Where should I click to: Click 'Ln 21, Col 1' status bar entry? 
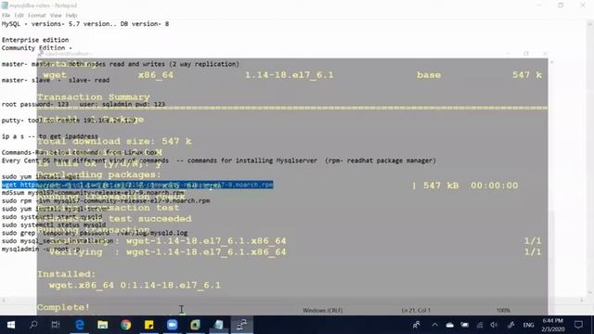click(416, 310)
